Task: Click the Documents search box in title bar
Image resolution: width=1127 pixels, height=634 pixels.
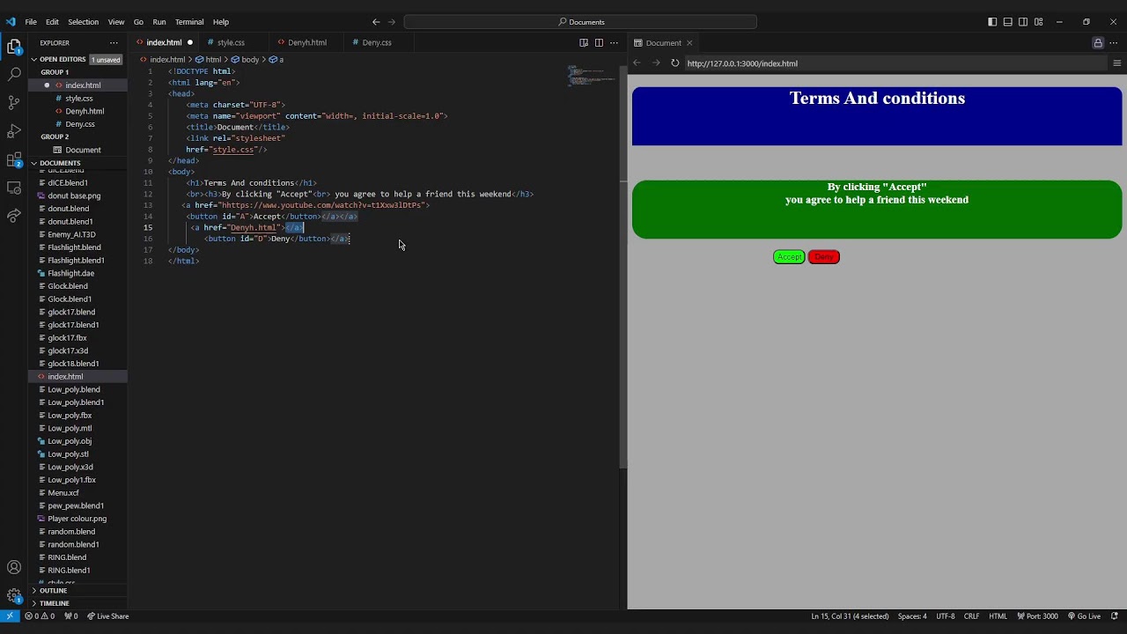Action: tap(580, 22)
